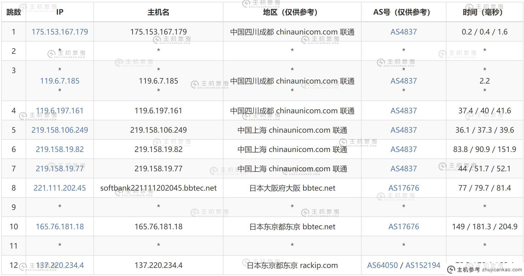This screenshot has width=524, height=276.
Task: Select time value 149 / 181.3 / 204.9
Action: [x=485, y=227]
